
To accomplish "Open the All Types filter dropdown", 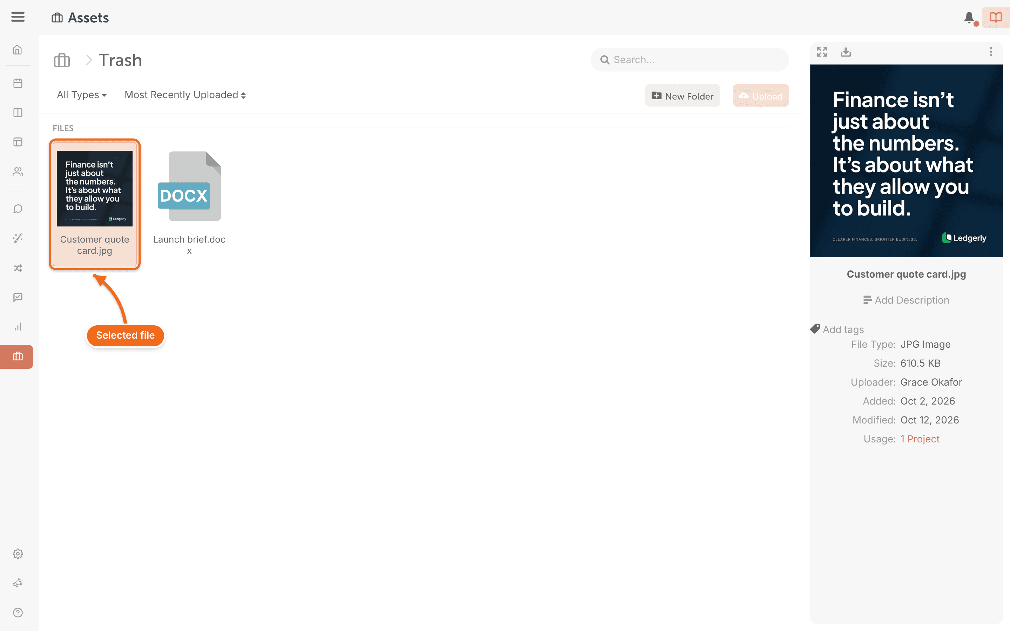I will [82, 95].
